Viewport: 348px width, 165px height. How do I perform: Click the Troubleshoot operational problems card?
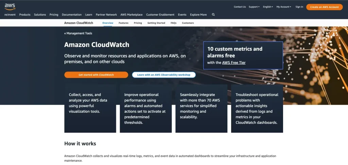click(257, 109)
